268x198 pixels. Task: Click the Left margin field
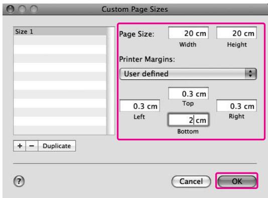coord(140,106)
